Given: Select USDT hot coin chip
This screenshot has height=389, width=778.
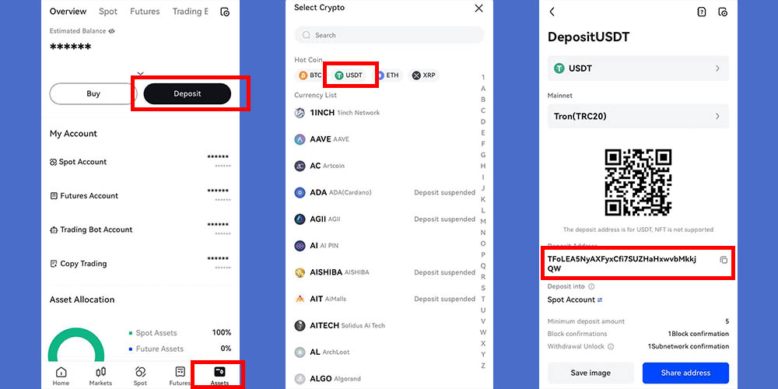Looking at the screenshot, I should coord(349,75).
